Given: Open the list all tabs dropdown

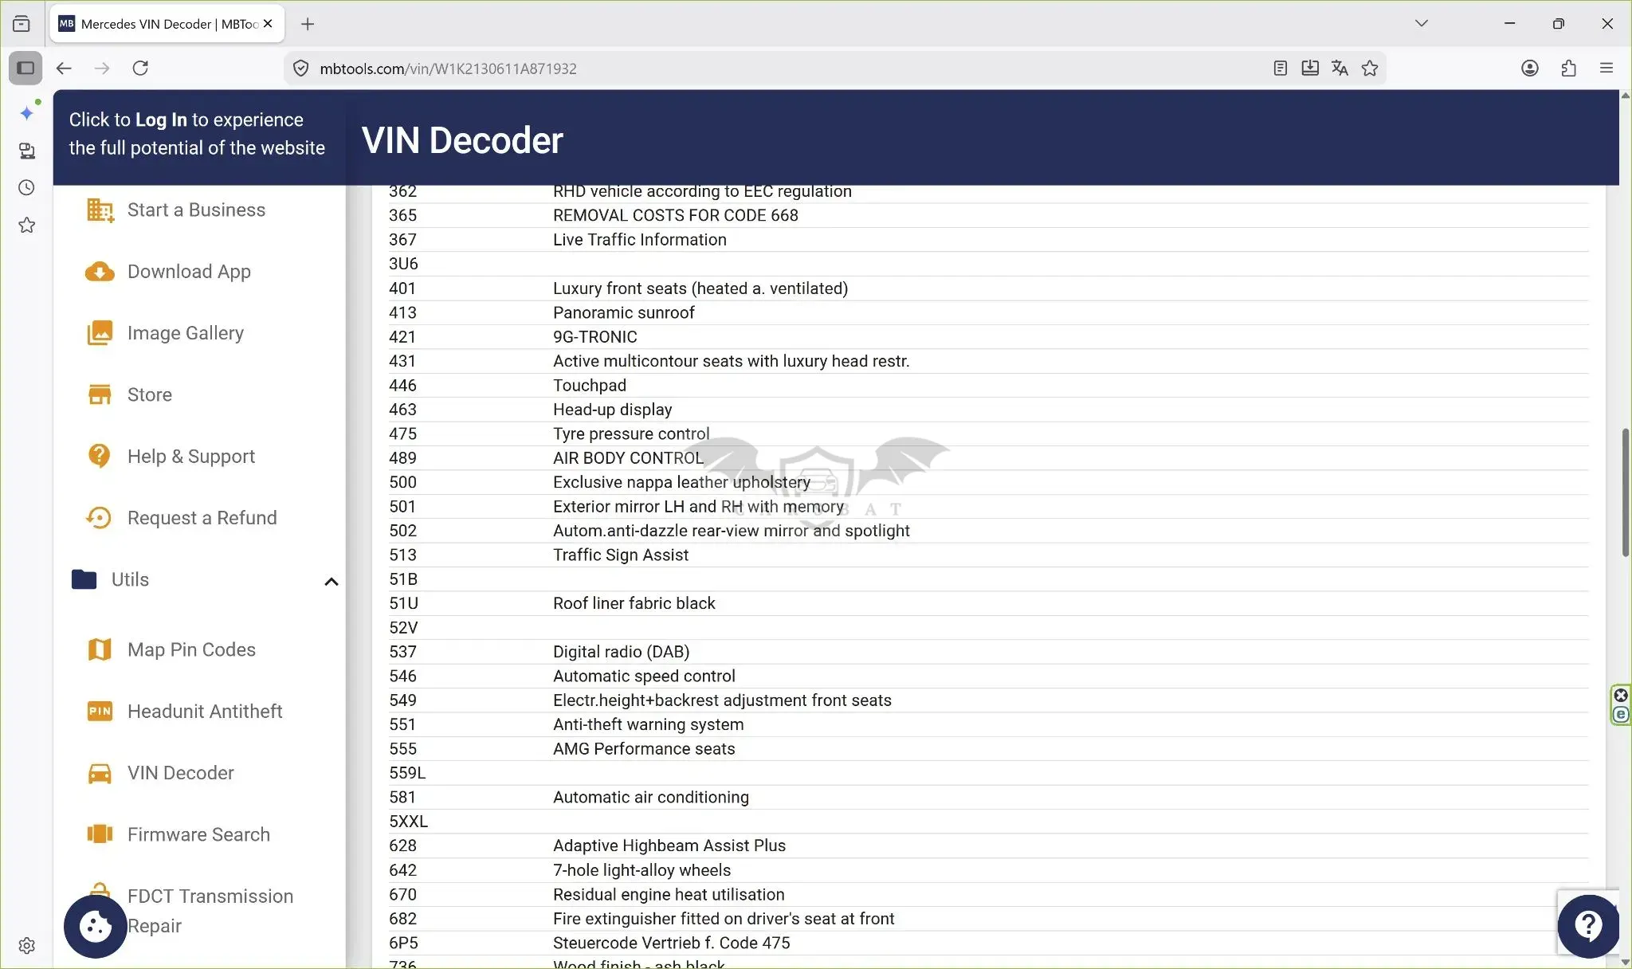Looking at the screenshot, I should point(1422,24).
